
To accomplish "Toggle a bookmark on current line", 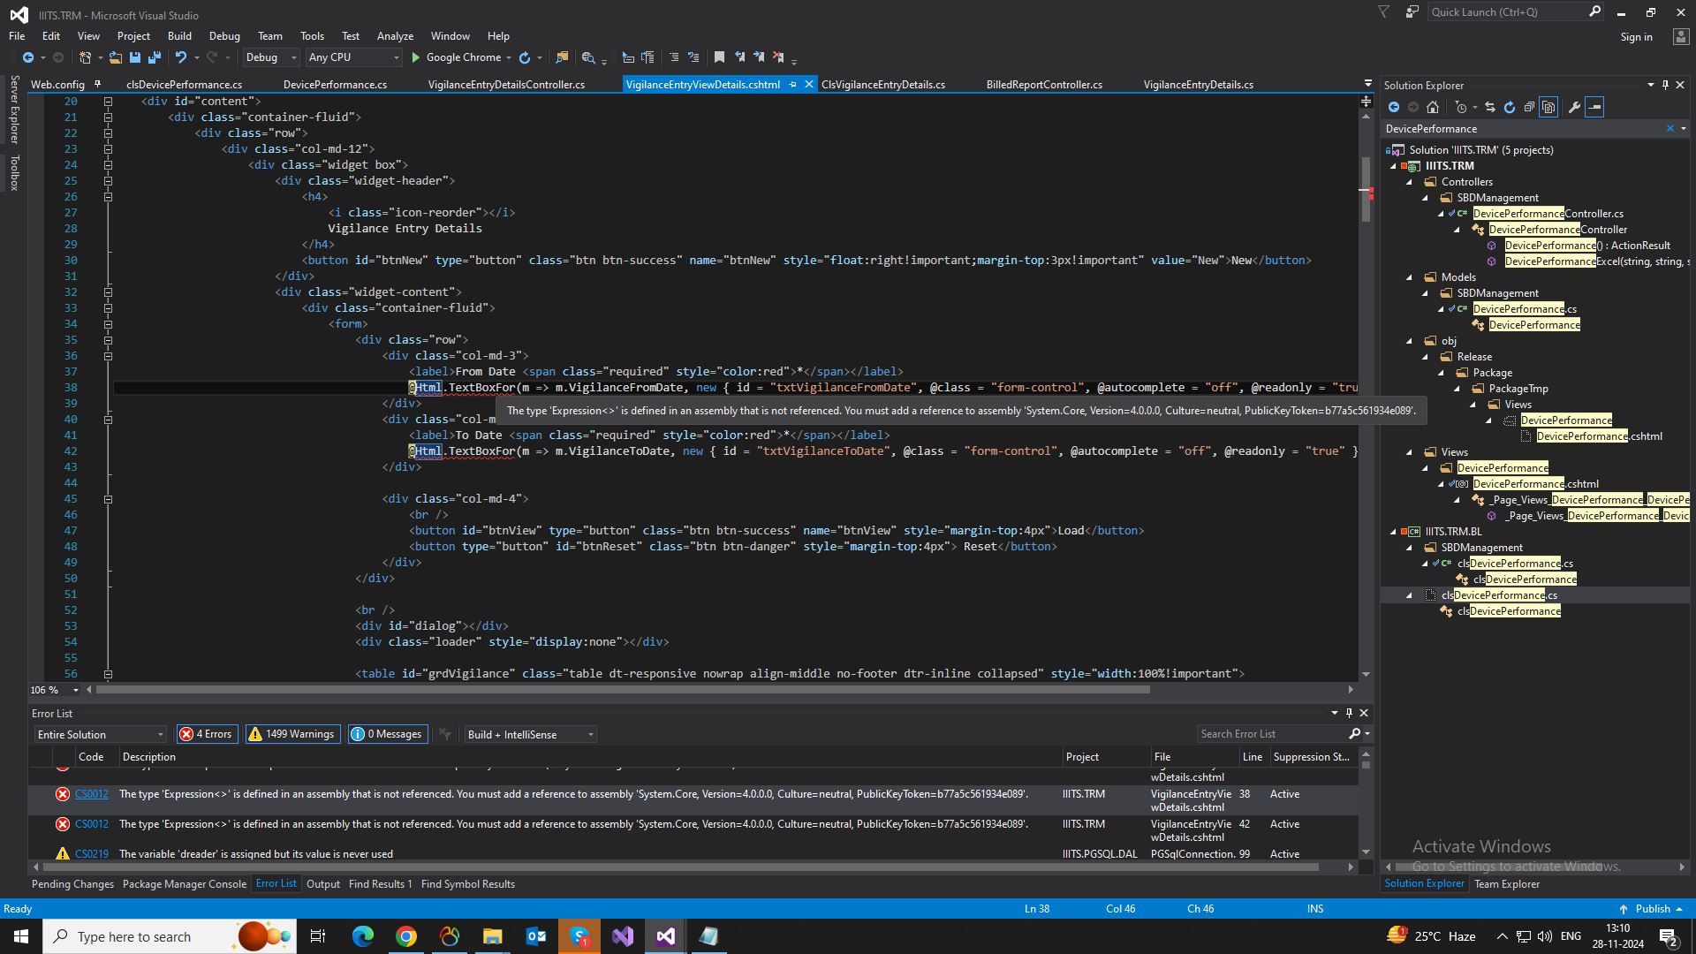I will (720, 57).
